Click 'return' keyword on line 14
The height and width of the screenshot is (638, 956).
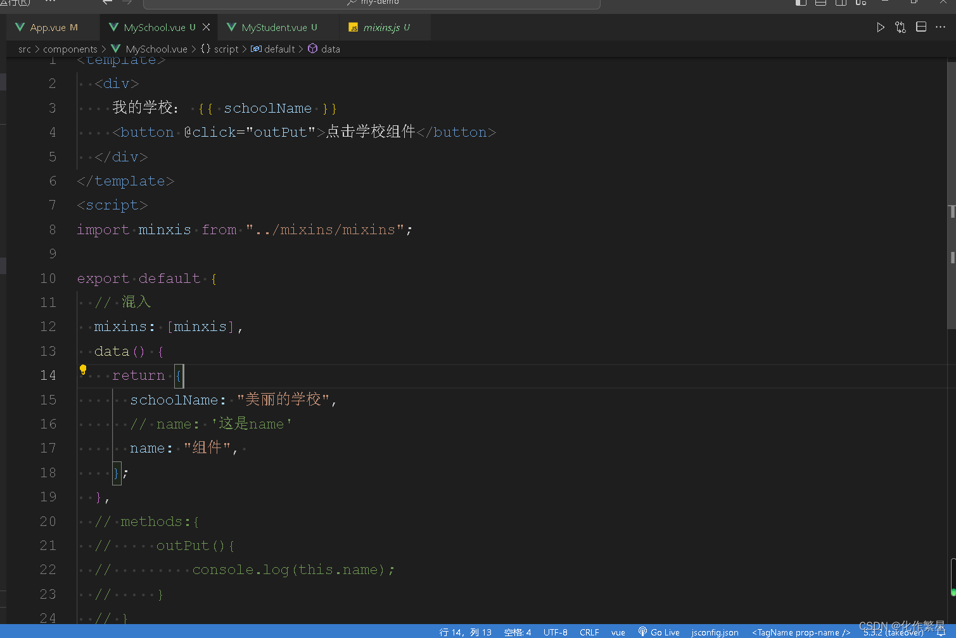click(139, 375)
